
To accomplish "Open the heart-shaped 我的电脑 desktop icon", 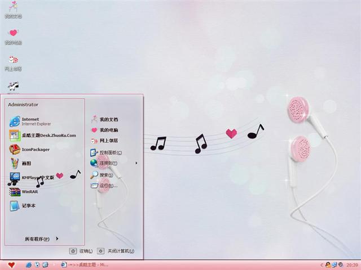I will pyautogui.click(x=13, y=36).
